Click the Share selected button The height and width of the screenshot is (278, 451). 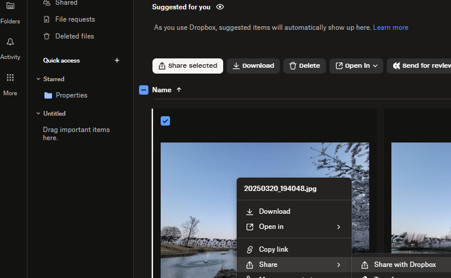(x=188, y=66)
